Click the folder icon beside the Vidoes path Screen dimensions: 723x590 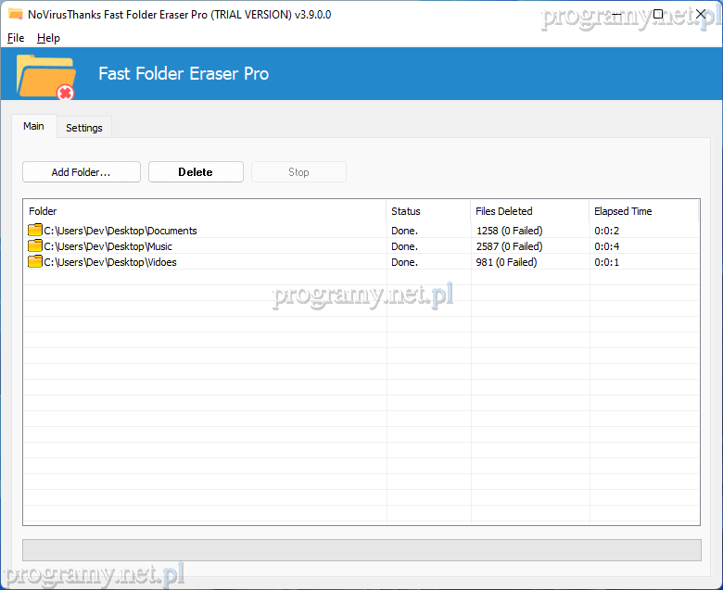(35, 262)
